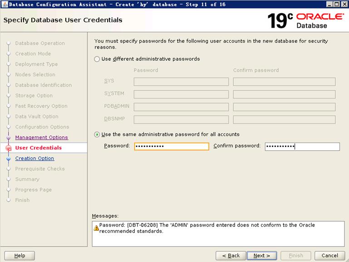Select 'Use the same administrative password' radio
349x262 pixels.
97,134
